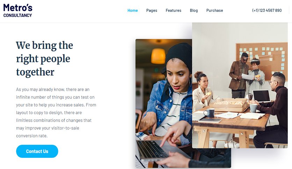Click the open pizza box on the table
Viewport: 292px width, 169px height.
(230, 105)
